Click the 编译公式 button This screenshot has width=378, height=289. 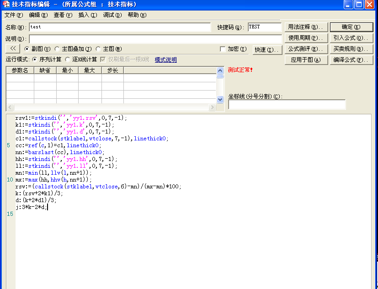pos(351,60)
